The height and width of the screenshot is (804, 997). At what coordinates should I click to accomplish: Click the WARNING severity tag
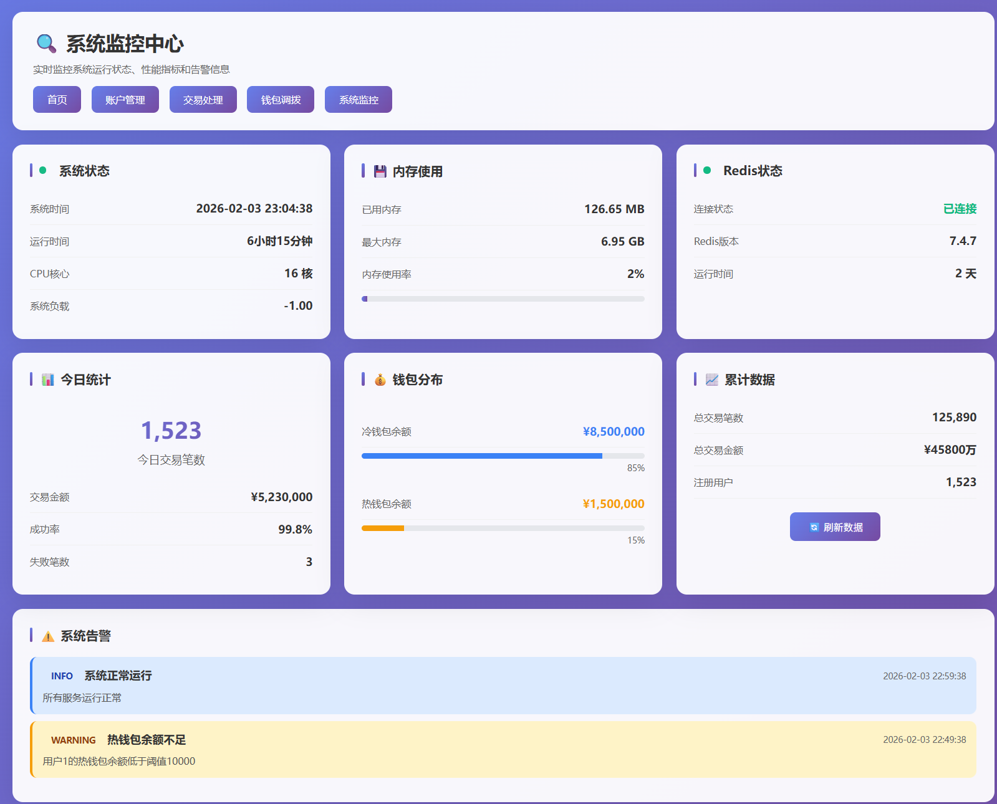[x=74, y=740]
